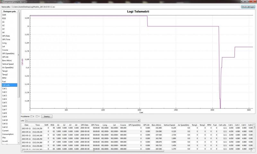This screenshot has height=154, width=257.
Task: Enable the Y zoom checkbox
Action: pyautogui.click(x=37, y=116)
